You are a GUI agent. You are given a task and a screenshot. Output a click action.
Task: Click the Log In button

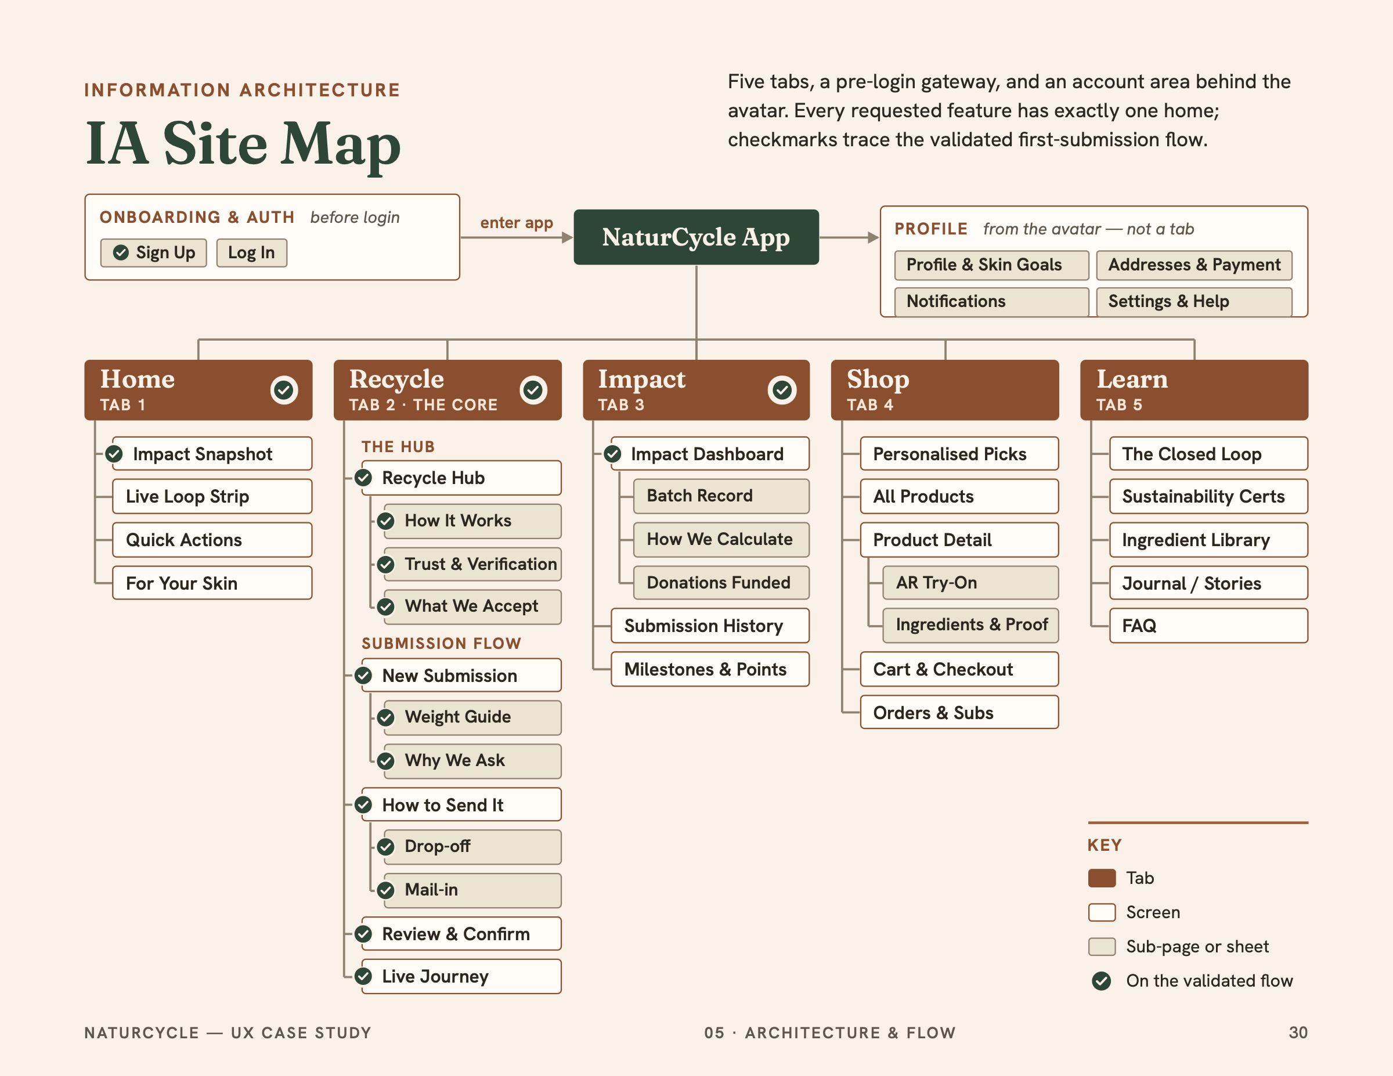click(251, 252)
